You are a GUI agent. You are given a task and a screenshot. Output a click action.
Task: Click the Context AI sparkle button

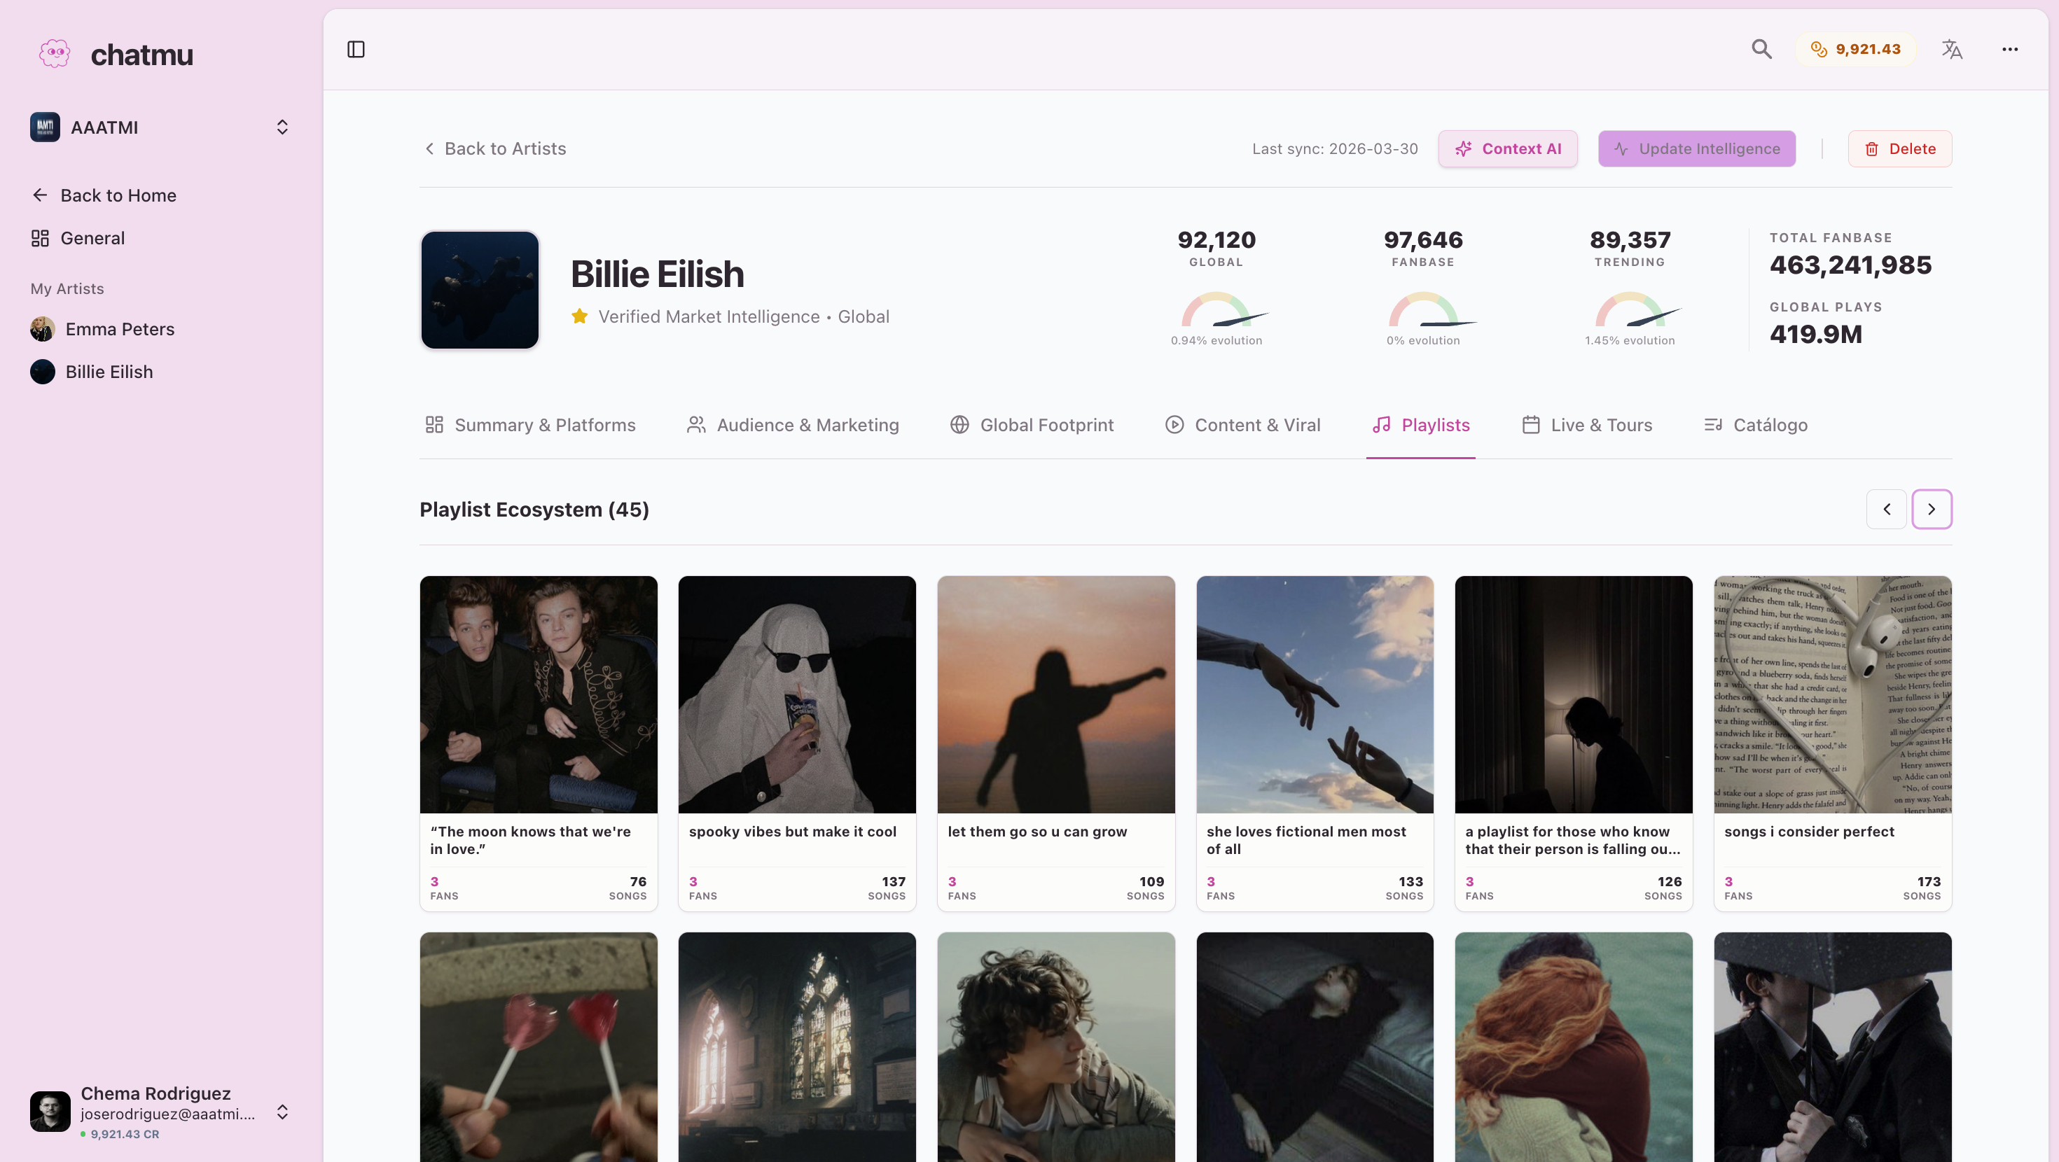(x=1507, y=148)
